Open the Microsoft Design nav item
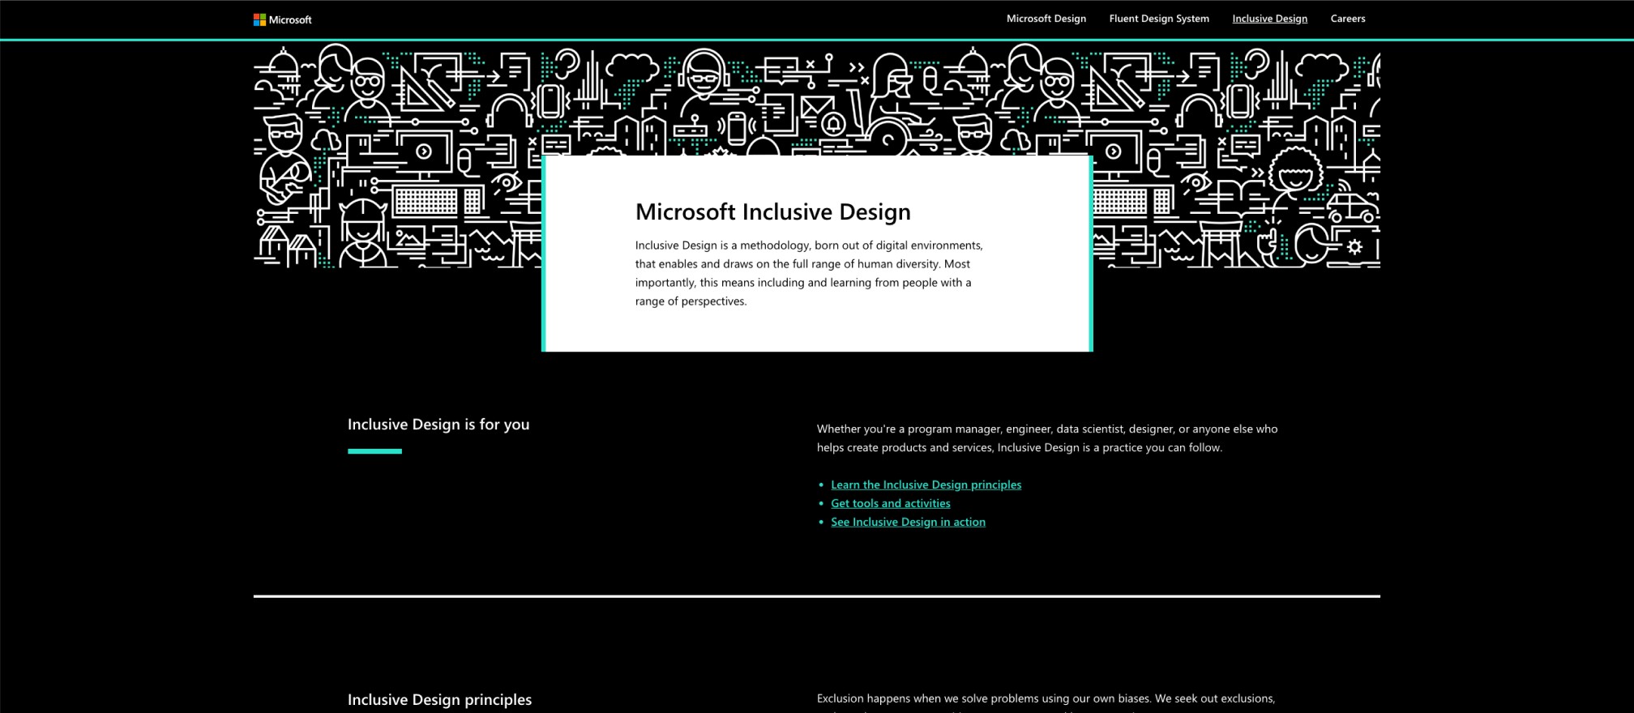Viewport: 1634px width, 713px height. [1046, 19]
